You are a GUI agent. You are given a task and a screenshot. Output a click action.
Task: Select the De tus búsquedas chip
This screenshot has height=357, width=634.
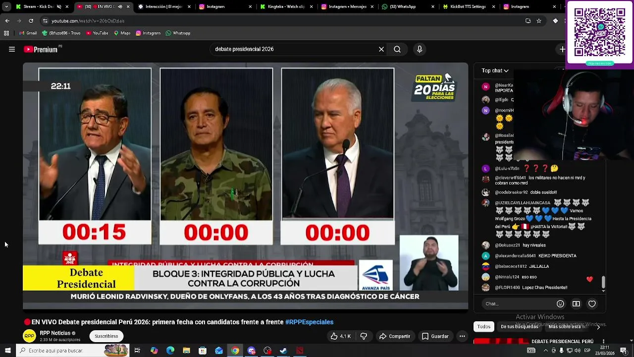coord(519,326)
